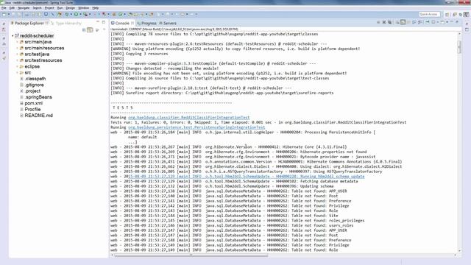Click the 'Running hbm2ddl schema update' console link
471x265 pixels.
pos(247,177)
